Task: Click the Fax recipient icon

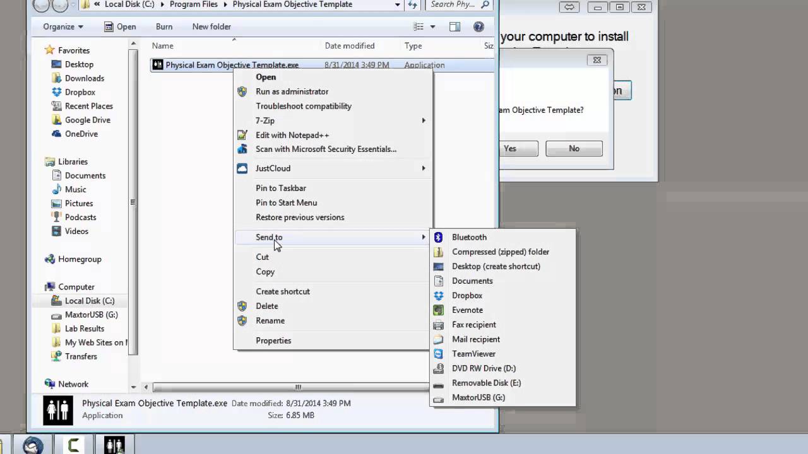Action: click(x=439, y=324)
